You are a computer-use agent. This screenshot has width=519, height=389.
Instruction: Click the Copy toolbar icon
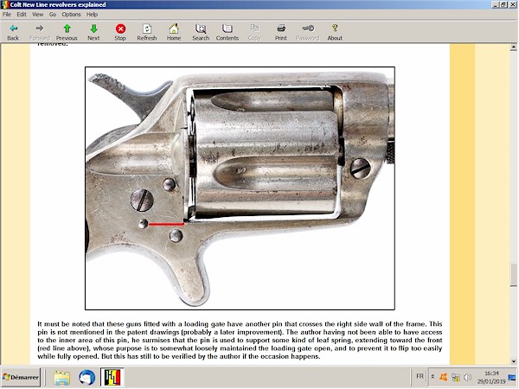click(x=254, y=33)
